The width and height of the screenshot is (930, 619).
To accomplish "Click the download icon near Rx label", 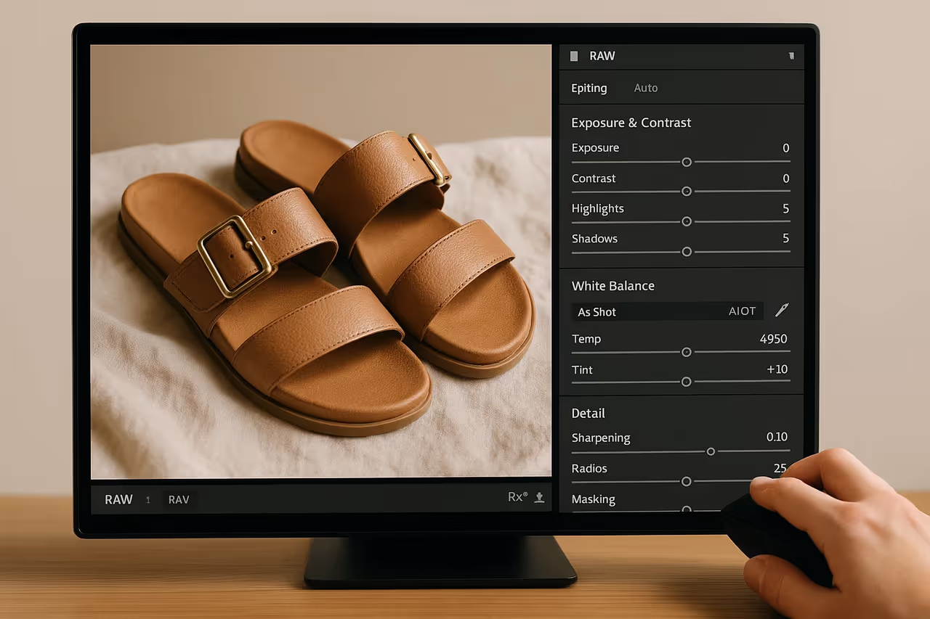I will [x=538, y=499].
